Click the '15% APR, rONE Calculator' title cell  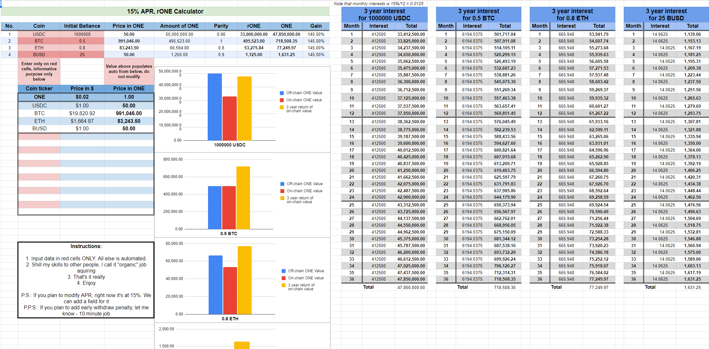(x=165, y=11)
